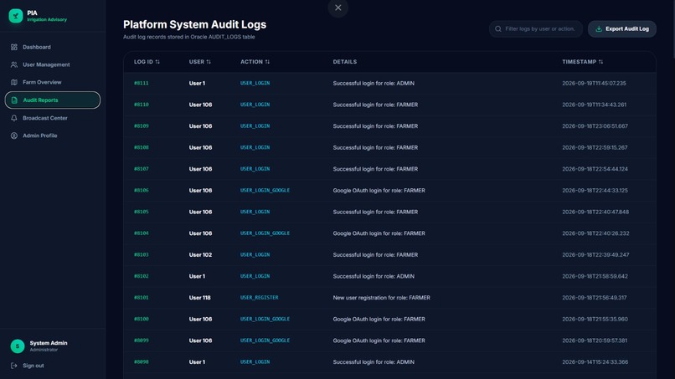This screenshot has height=379, width=675.
Task: Click timestamp in row #8105
Action: (595, 212)
